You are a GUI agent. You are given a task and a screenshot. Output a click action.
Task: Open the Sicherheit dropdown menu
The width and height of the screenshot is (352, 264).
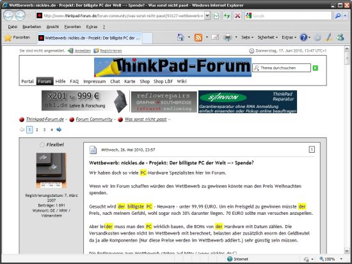coord(268,38)
